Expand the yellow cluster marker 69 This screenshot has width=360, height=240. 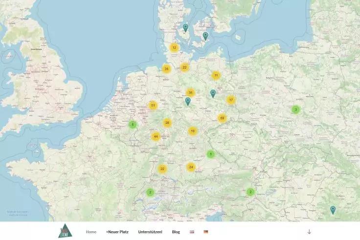[x=222, y=118]
